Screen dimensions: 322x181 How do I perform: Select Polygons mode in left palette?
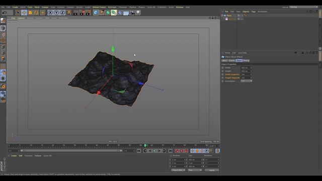[3, 59]
